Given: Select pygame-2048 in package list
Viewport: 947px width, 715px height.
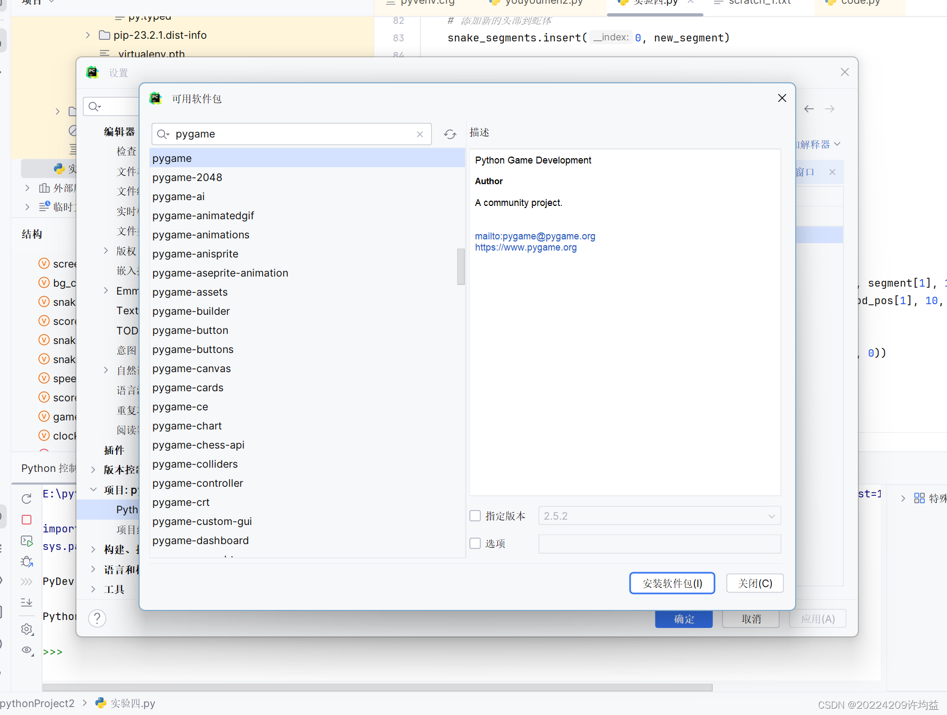Looking at the screenshot, I should 307,177.
